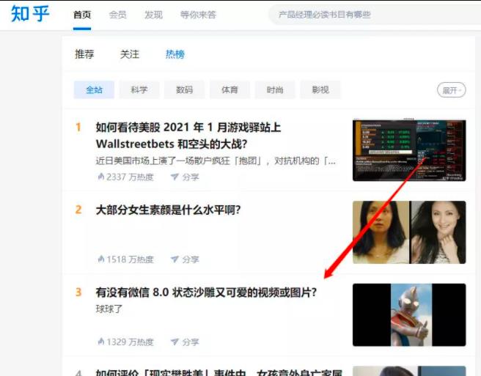Click the 球球了 excerpt text
This screenshot has height=376, width=481.
(x=109, y=309)
